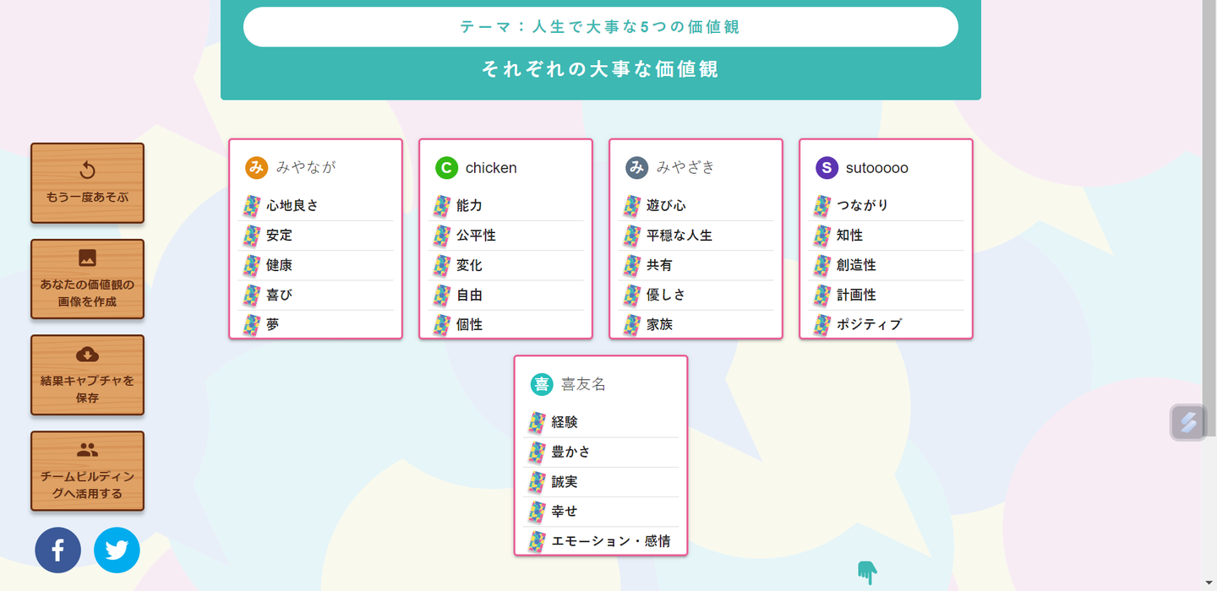Image resolution: width=1217 pixels, height=591 pixels.
Task: Click the もう一度あそぶ replay button
Action: (87, 183)
